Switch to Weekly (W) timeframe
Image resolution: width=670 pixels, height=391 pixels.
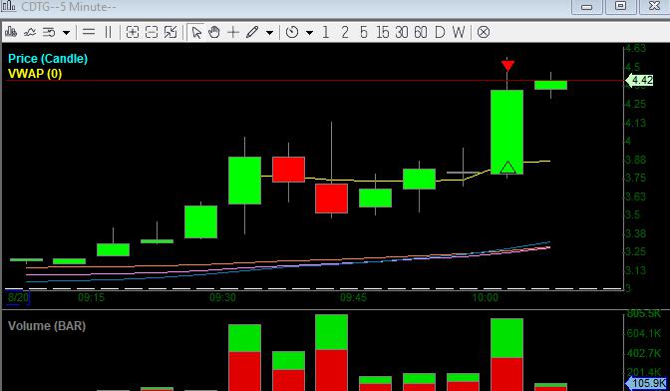(458, 32)
